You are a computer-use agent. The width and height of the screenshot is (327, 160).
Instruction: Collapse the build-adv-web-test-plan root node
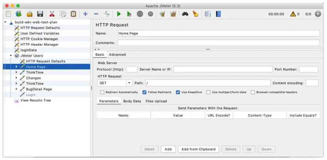pyautogui.click(x=5, y=22)
